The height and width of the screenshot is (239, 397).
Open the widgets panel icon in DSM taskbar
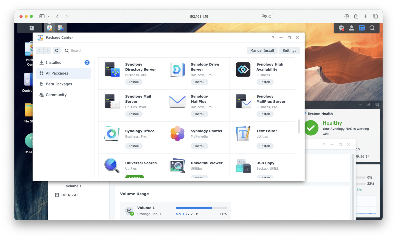(x=362, y=28)
